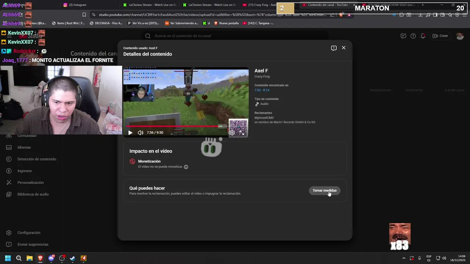
Task: Click the Brave Rewards triangle icon
Action: [349, 15]
